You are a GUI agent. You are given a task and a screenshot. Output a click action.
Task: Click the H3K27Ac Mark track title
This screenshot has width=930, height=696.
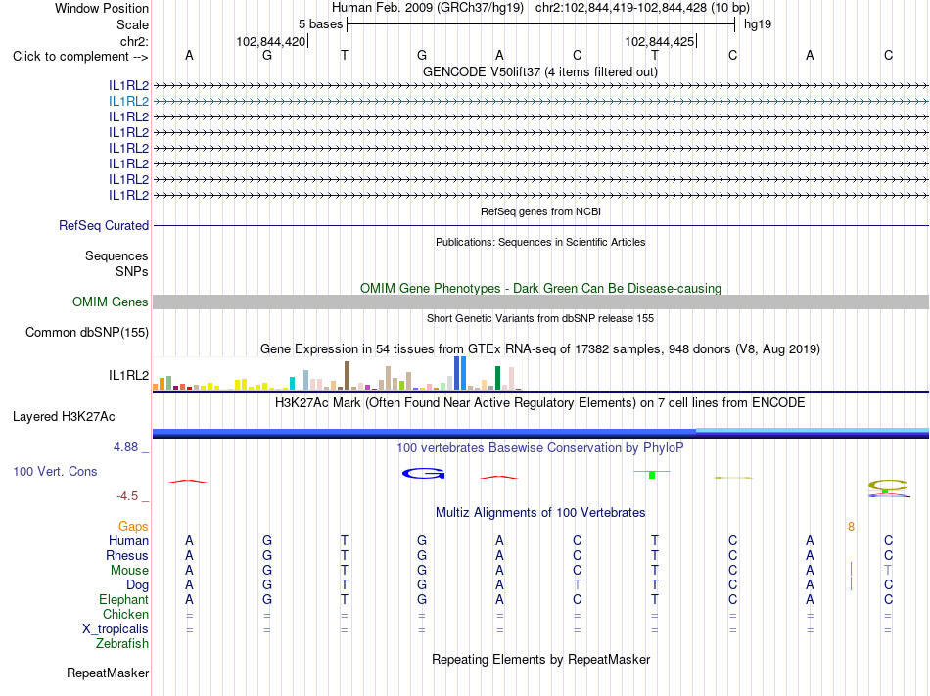point(540,403)
